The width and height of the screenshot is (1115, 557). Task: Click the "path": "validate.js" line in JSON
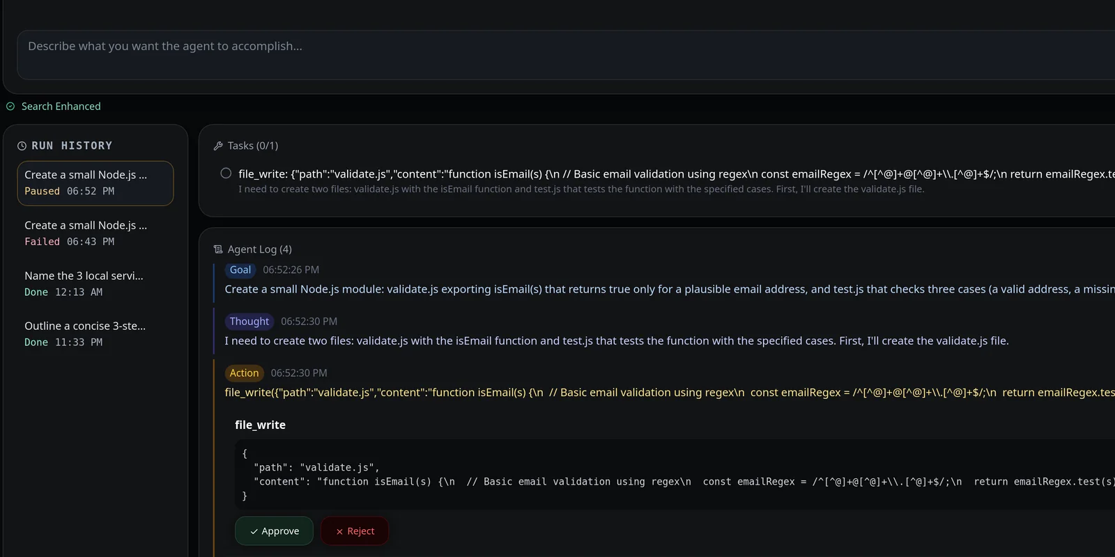pos(317,468)
